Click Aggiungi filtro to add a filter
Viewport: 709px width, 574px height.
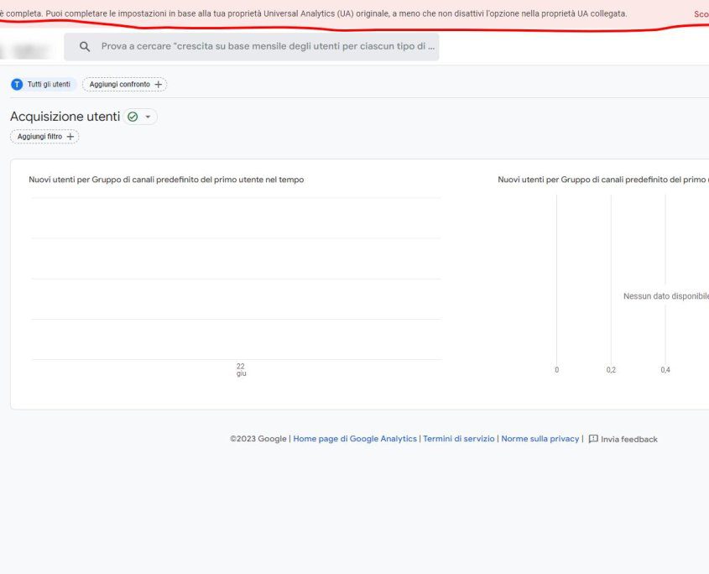[x=39, y=135]
